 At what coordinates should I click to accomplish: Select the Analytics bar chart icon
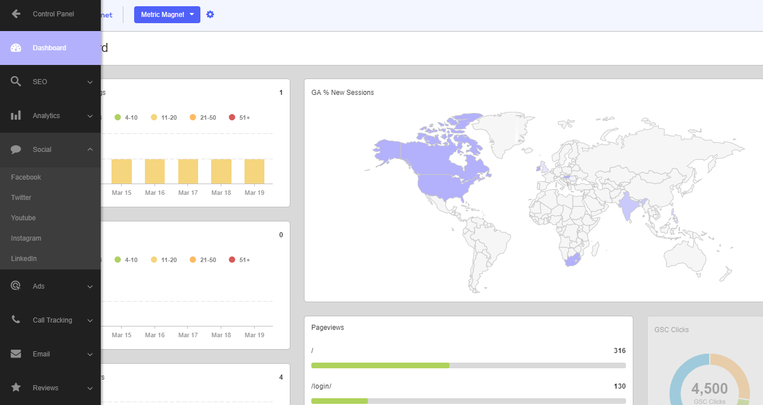[x=16, y=116]
